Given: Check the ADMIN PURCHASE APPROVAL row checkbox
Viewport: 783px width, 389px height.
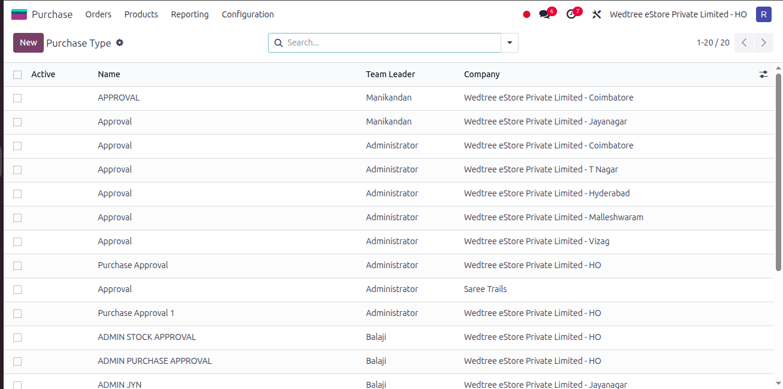Looking at the screenshot, I should [x=17, y=361].
